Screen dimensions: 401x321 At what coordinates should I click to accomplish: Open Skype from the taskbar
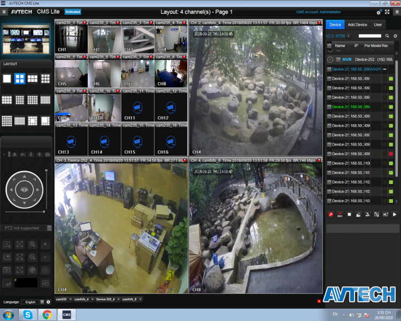point(28,315)
